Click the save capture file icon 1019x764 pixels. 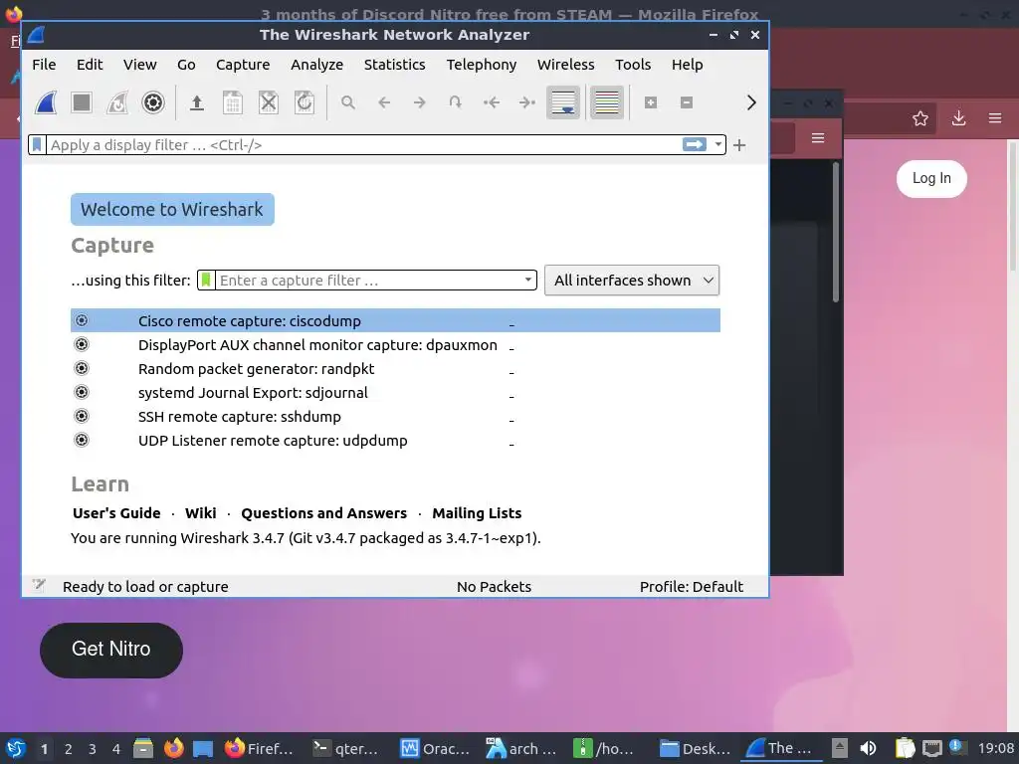232,102
